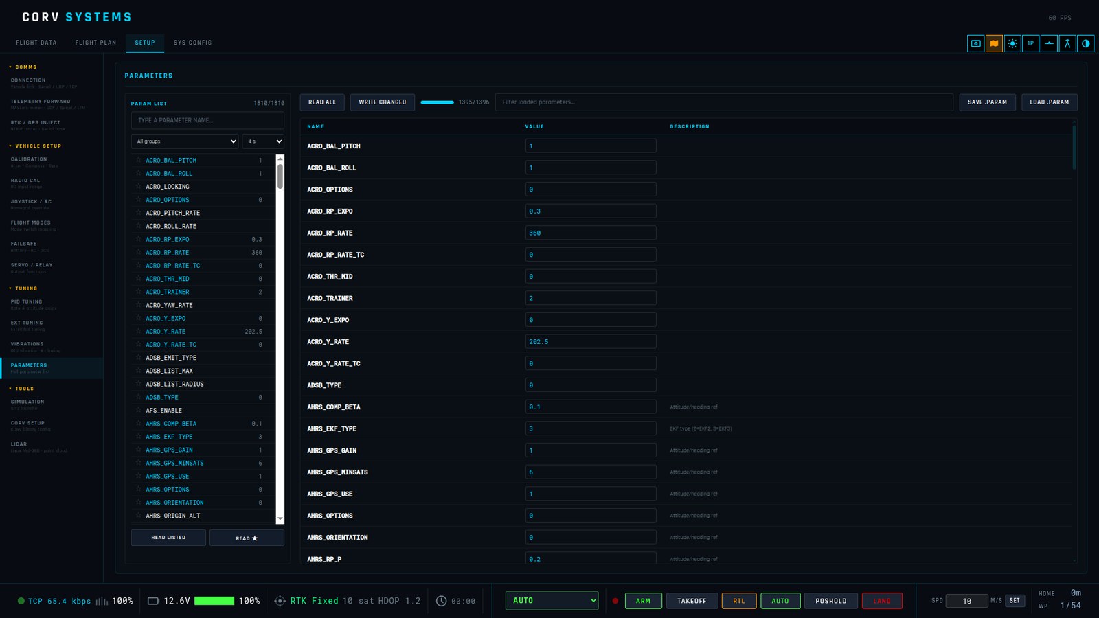Open the camera view icon

pyautogui.click(x=975, y=43)
